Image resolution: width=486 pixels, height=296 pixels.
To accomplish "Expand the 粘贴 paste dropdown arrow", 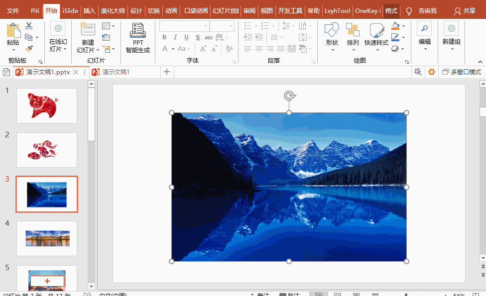I will (x=13, y=50).
